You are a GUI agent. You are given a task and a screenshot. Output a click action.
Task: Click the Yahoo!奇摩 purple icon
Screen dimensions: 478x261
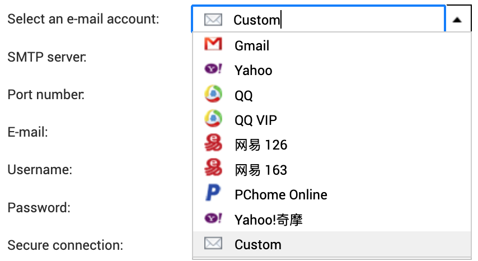point(213,219)
